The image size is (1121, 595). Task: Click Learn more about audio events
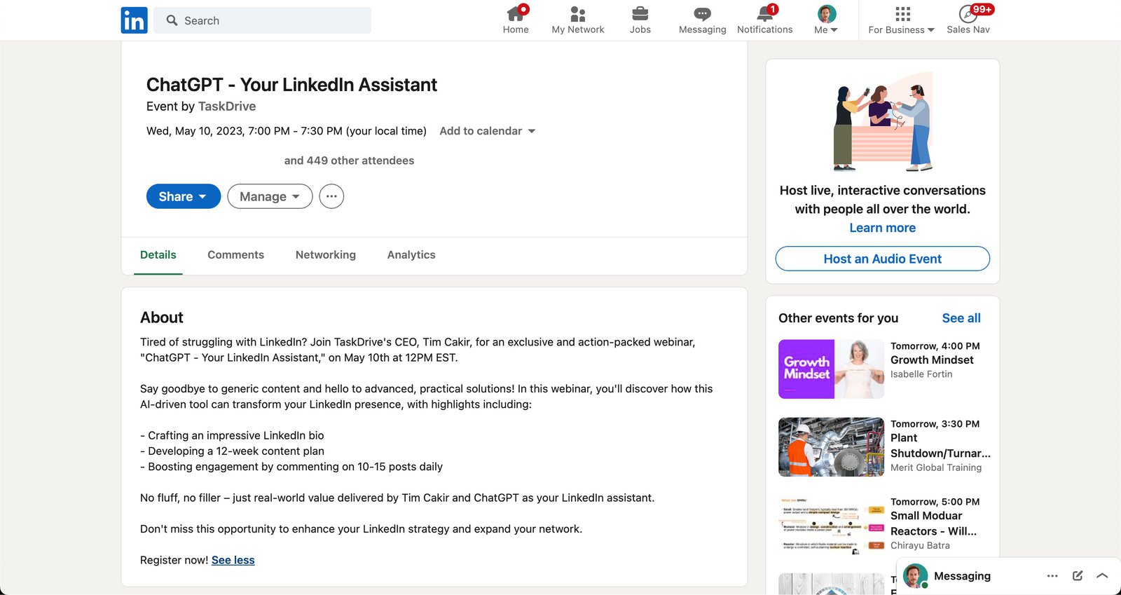click(x=882, y=228)
